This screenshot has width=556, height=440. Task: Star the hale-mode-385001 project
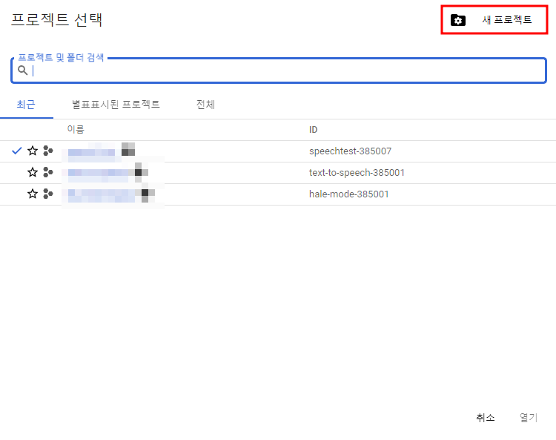(33, 194)
